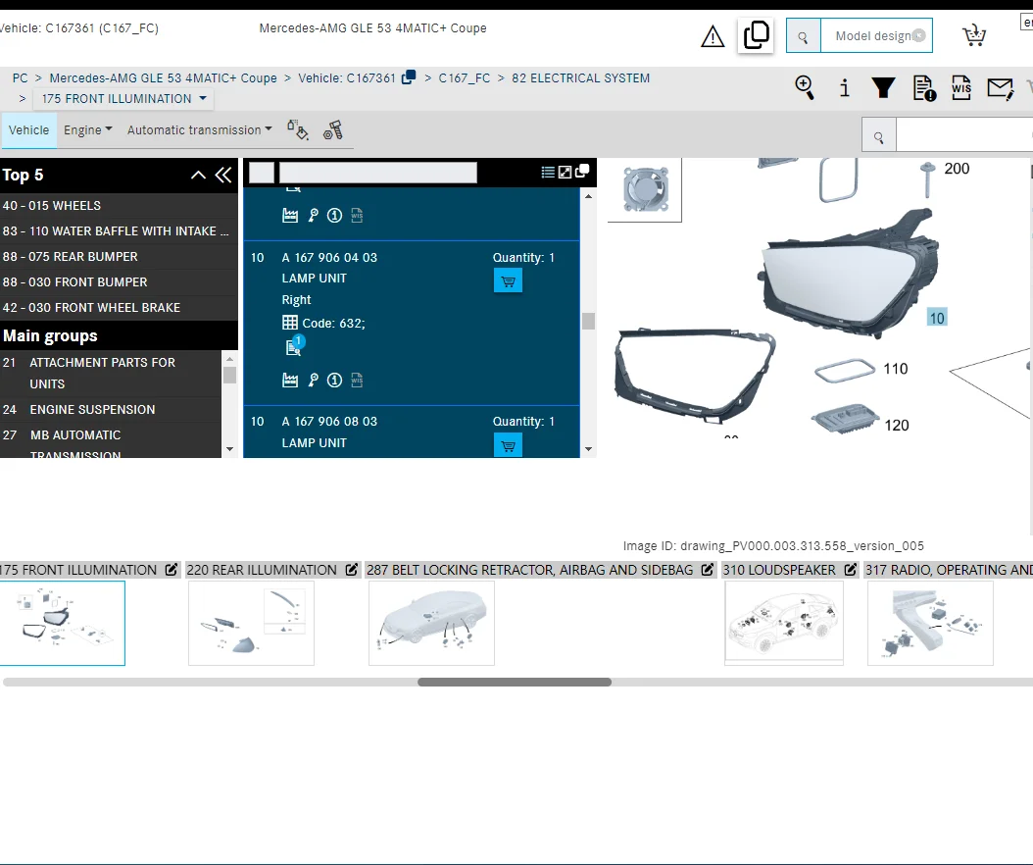Screen dimensions: 1033x865
Task: Open code table icon beside Code: 632
Action: tap(290, 323)
